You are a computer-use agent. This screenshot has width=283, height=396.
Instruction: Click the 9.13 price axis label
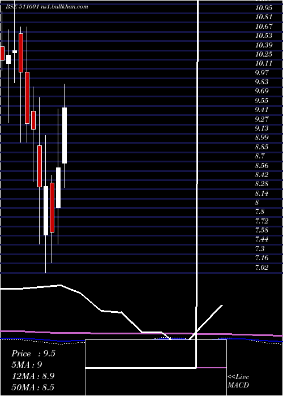pyautogui.click(x=261, y=128)
